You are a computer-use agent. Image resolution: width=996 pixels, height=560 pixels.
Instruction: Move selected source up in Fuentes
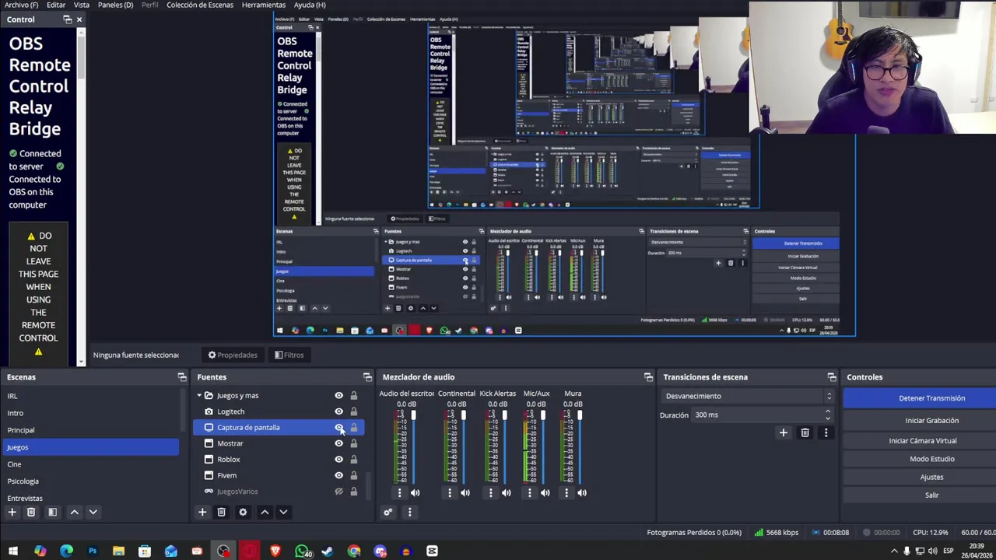point(265,512)
